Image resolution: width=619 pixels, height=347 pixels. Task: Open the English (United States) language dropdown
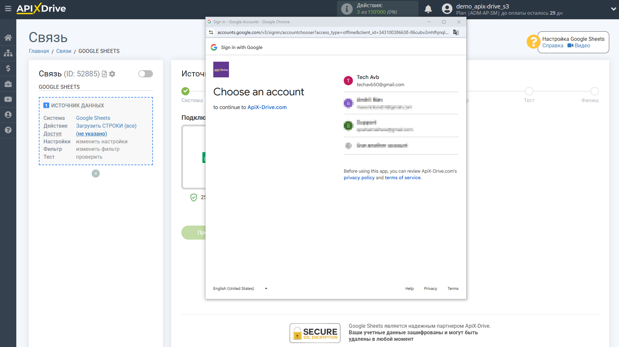point(240,288)
